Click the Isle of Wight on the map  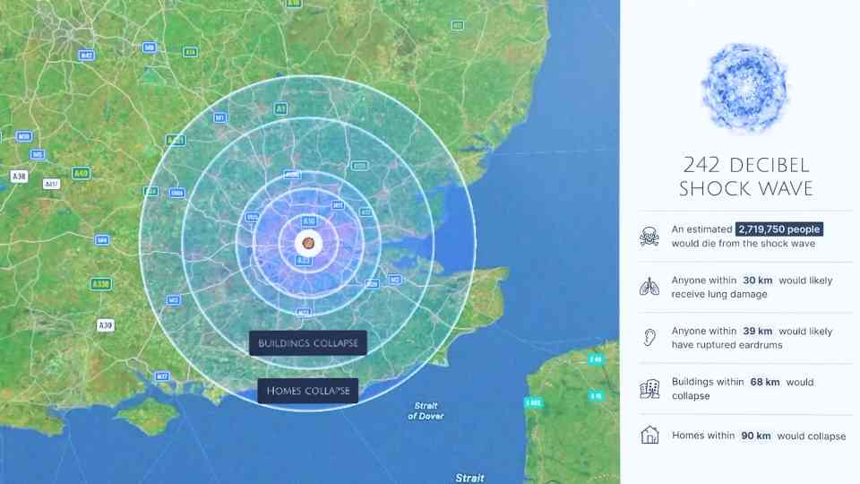point(148,417)
